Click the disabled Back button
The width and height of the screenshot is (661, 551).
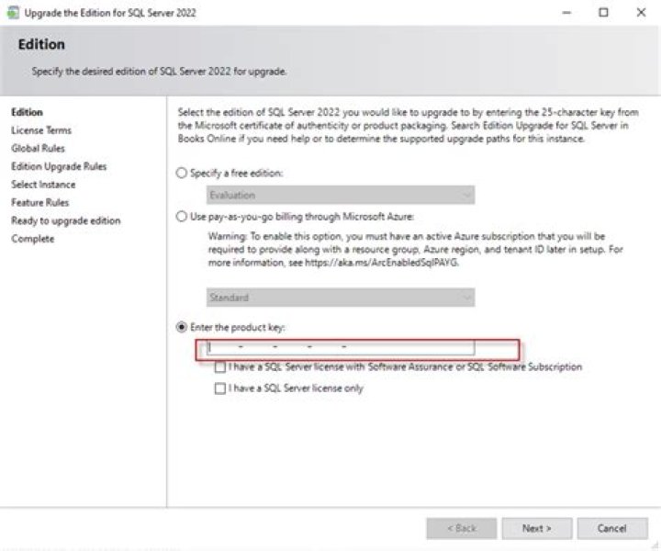pyautogui.click(x=462, y=528)
